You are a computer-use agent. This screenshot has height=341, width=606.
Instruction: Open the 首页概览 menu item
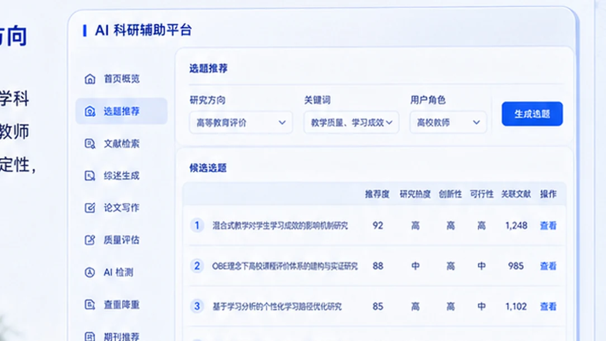(x=121, y=79)
